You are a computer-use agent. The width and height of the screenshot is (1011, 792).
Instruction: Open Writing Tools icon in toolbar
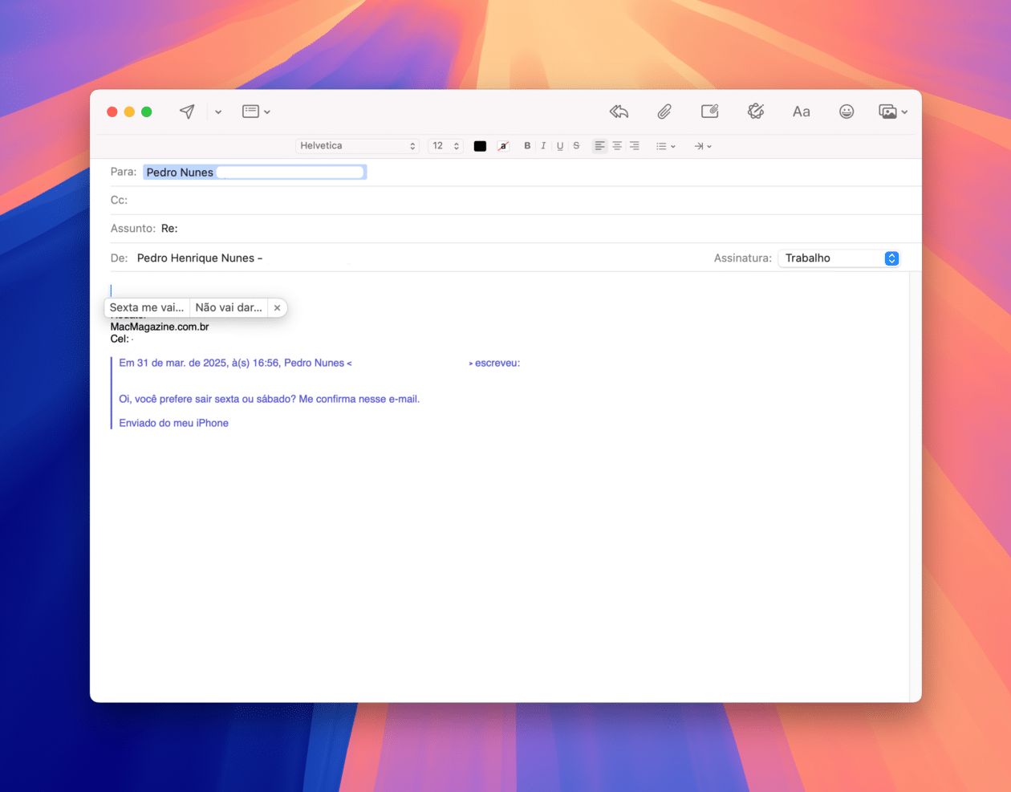(x=756, y=112)
